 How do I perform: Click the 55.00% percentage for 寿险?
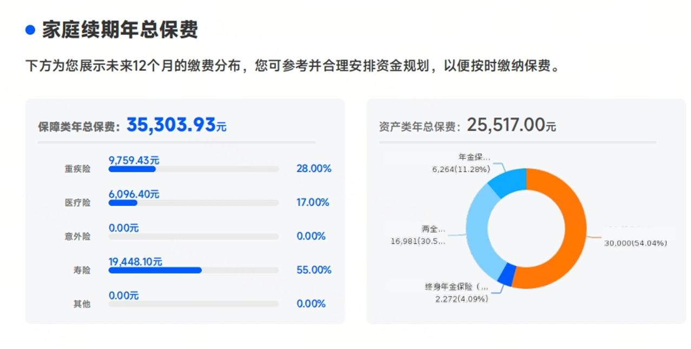click(x=313, y=270)
